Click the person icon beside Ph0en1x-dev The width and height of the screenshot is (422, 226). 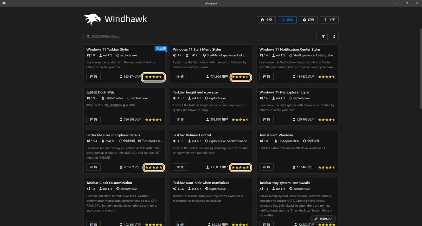[x=103, y=98]
